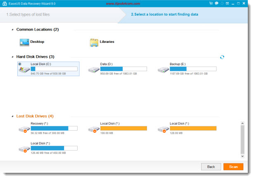Click '840.75 GB free of 930.56 GB' text
This screenshot has height=179, width=254.
point(48,74)
